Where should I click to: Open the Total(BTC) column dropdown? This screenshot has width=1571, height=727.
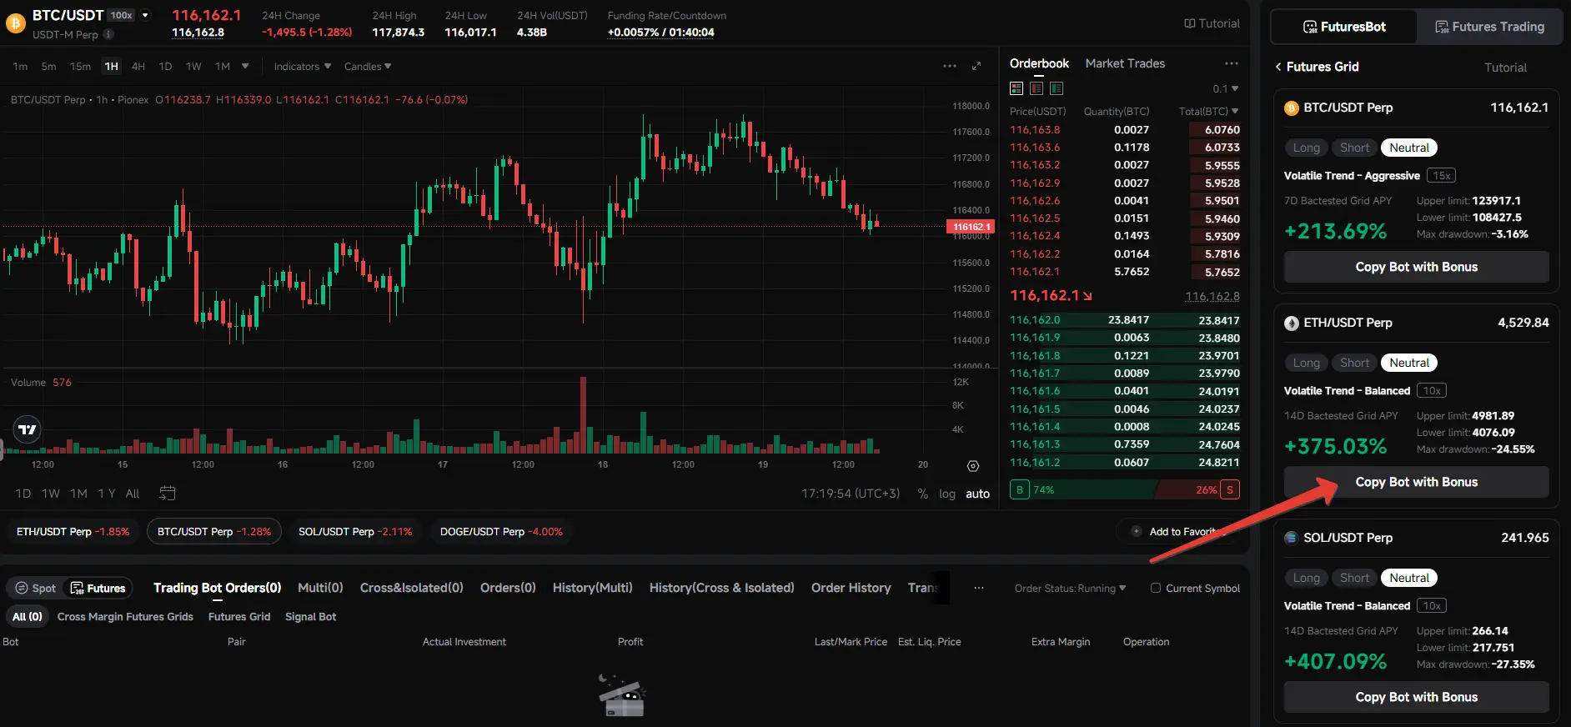pos(1208,111)
